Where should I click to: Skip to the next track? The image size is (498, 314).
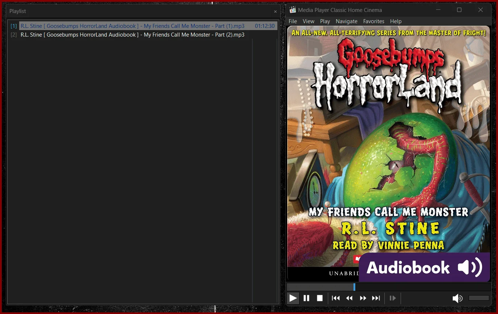(x=376, y=298)
